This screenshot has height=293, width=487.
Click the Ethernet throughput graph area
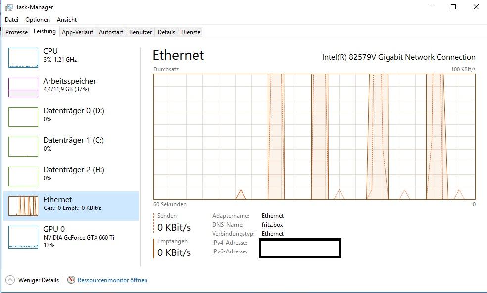tap(314, 136)
